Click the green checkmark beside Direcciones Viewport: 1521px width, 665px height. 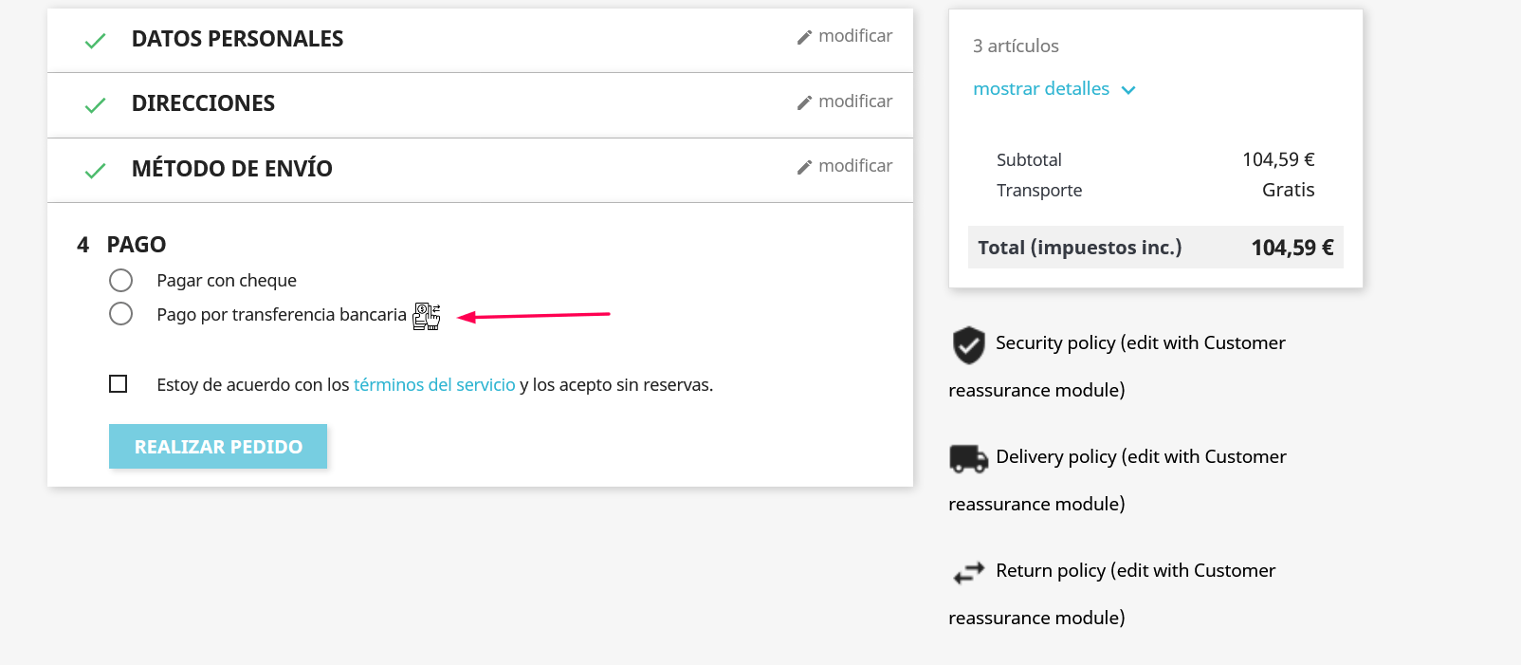pos(95,105)
